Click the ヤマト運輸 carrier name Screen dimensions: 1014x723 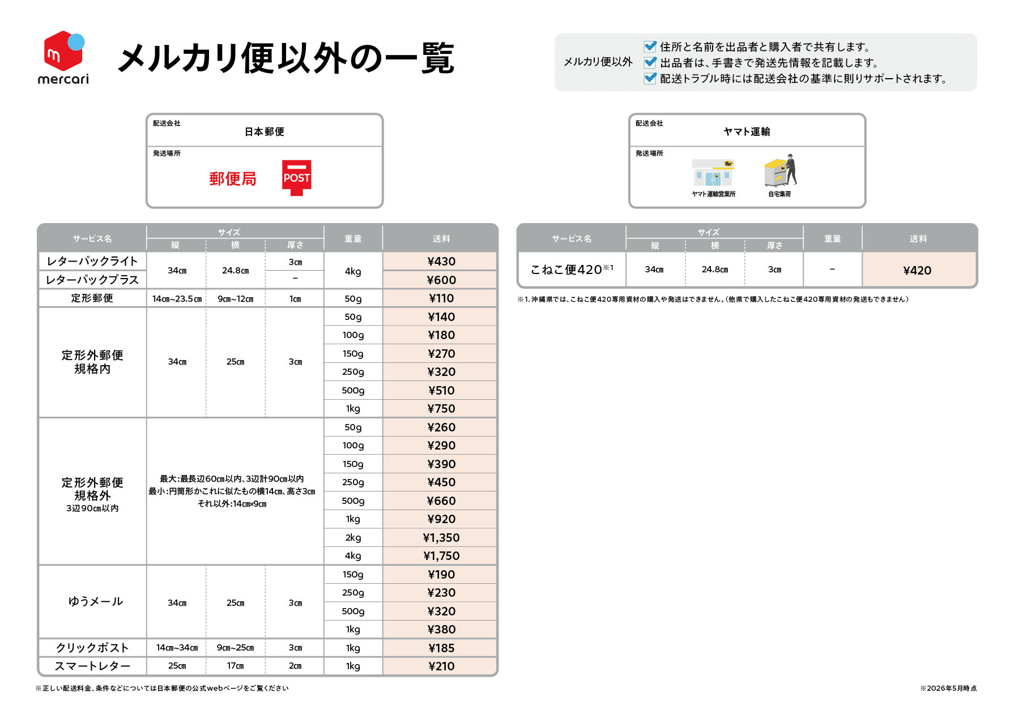click(747, 132)
